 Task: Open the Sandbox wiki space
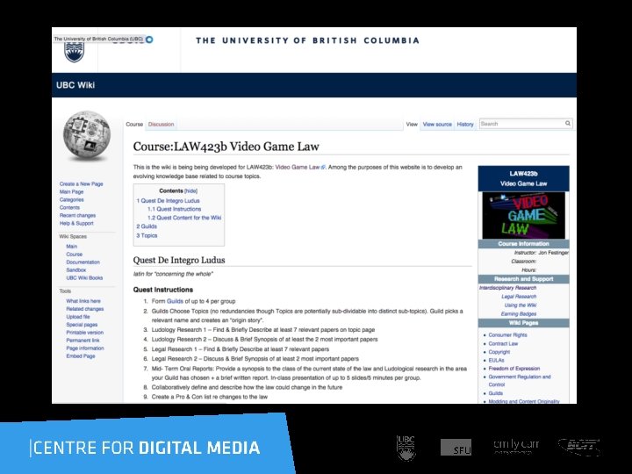tap(76, 270)
